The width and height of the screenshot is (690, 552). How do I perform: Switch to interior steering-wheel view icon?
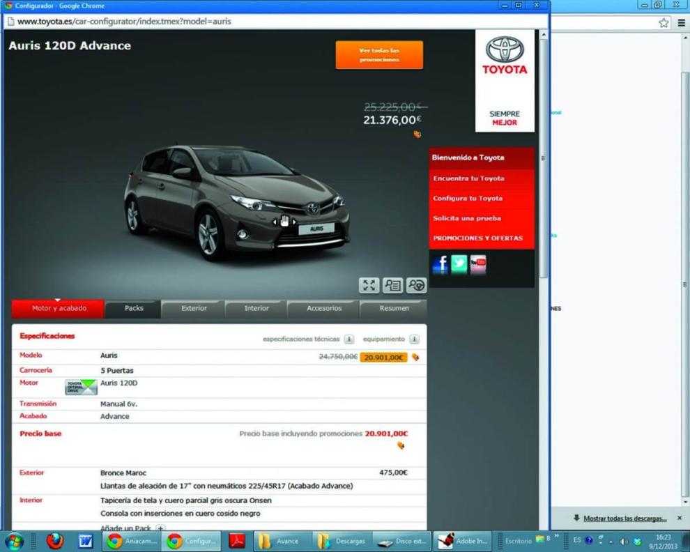point(416,285)
